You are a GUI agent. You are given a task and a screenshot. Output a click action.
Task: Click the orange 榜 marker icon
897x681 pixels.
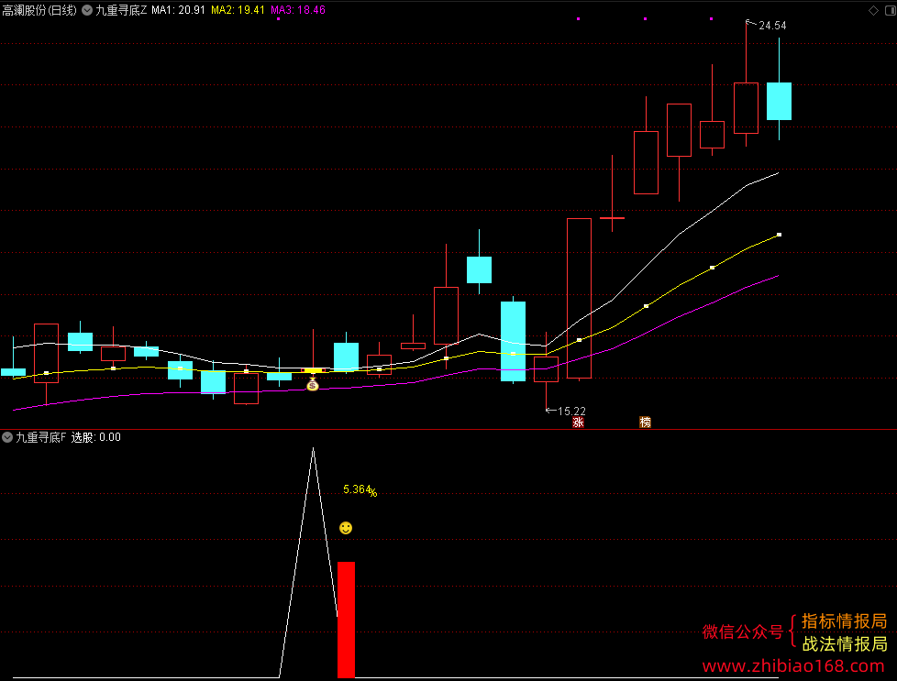[646, 423]
